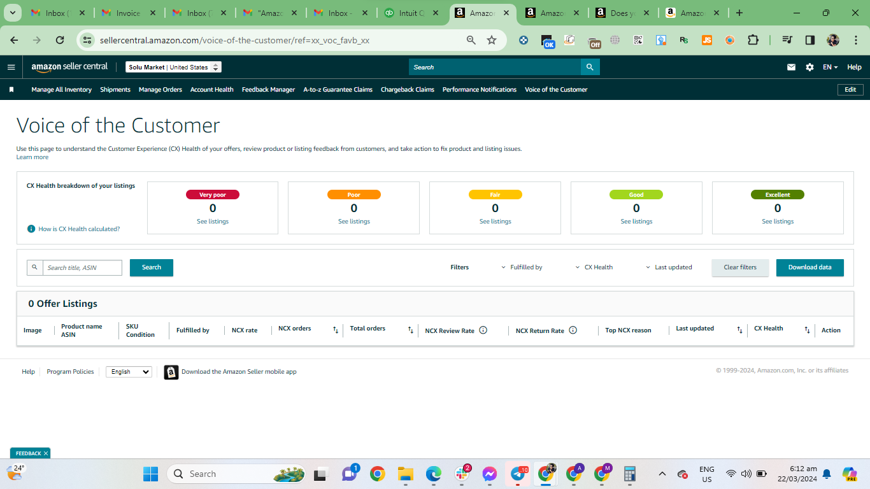Sort the table by CX Health column arrows

click(807, 330)
